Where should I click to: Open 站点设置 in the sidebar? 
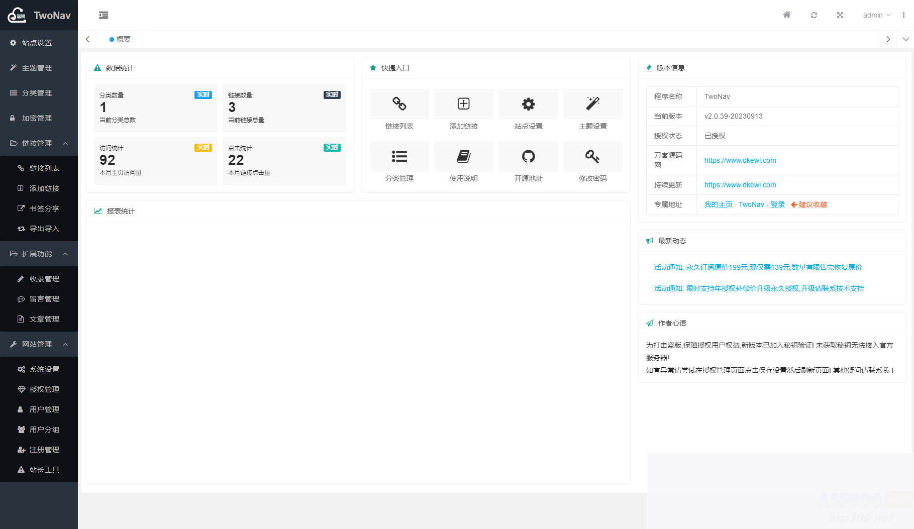click(37, 43)
